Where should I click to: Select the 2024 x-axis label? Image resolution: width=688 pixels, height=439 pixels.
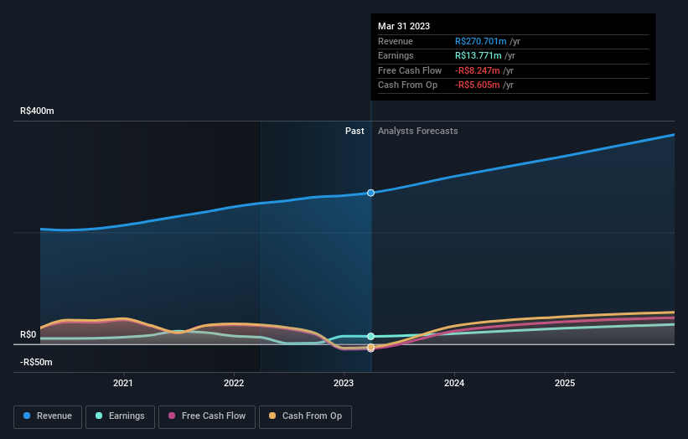pyautogui.click(x=454, y=383)
